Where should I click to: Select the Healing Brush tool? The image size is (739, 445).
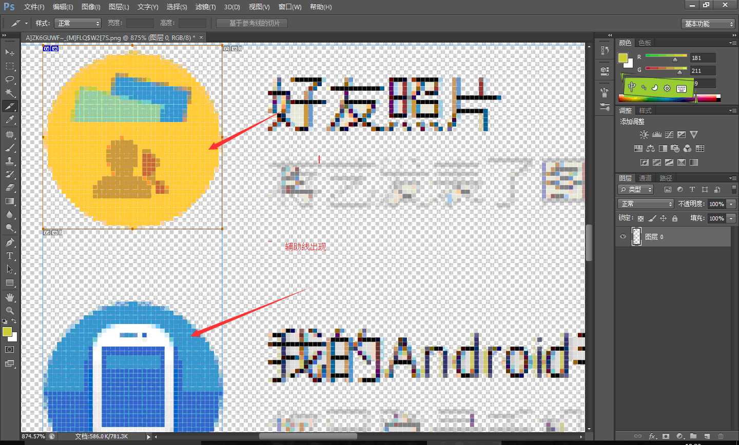point(10,134)
